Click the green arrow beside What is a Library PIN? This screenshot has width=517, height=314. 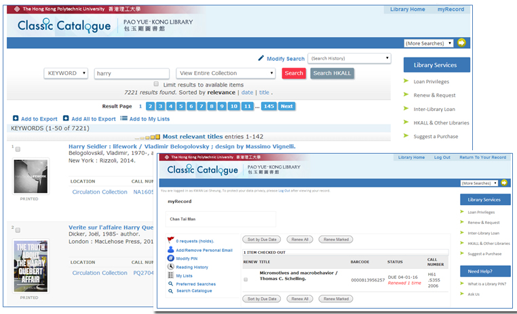coord(462,283)
